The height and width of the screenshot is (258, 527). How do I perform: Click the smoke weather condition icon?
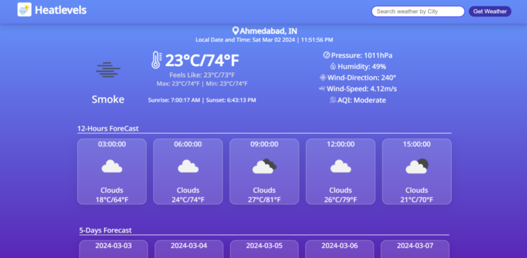(x=108, y=70)
